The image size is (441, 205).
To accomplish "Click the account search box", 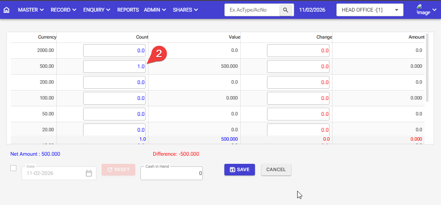I will click(252, 10).
